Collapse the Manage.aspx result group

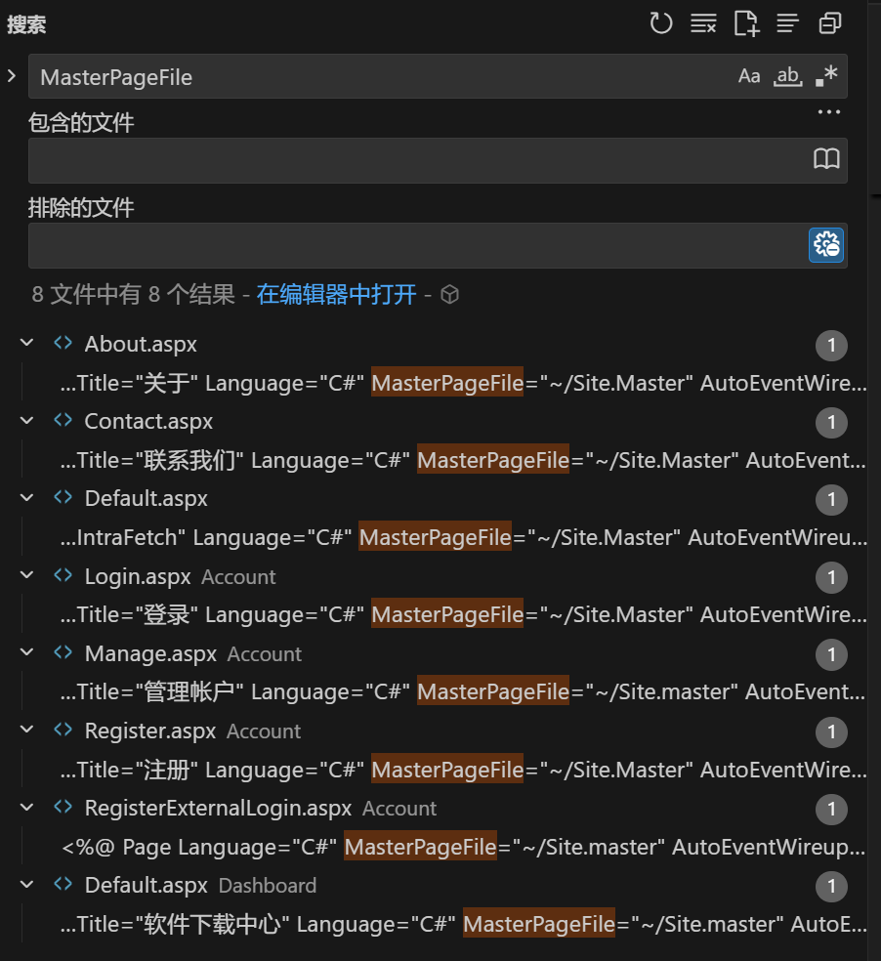tap(26, 651)
